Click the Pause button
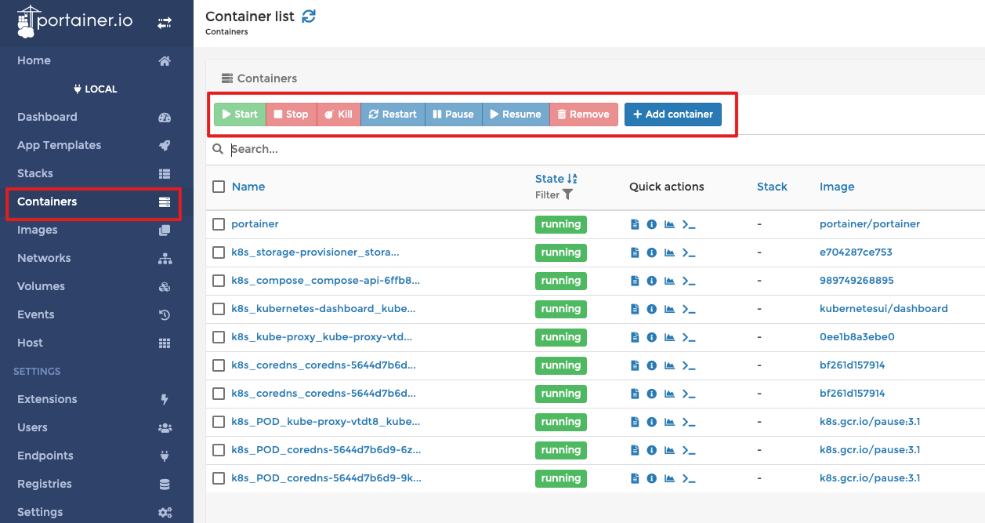Screen dimensions: 985x523 pyautogui.click(x=454, y=114)
